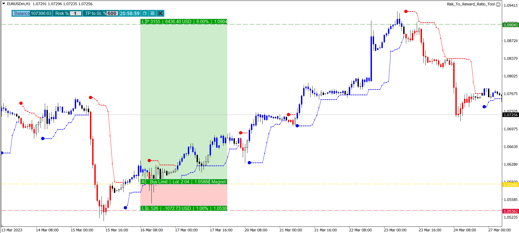
Task: Click the 27 Mar 00:00 time axis label
Action: (x=499, y=230)
